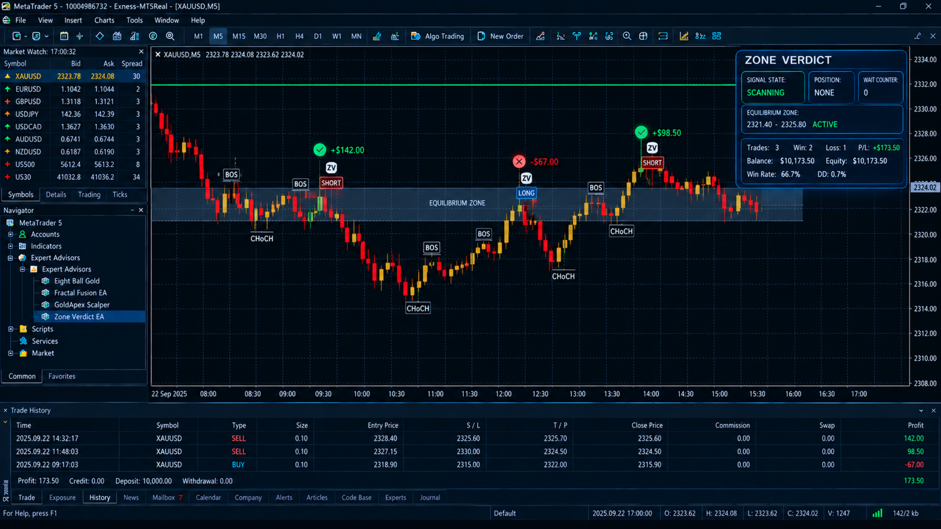Switch chart to the H1 timeframe

pyautogui.click(x=280, y=36)
